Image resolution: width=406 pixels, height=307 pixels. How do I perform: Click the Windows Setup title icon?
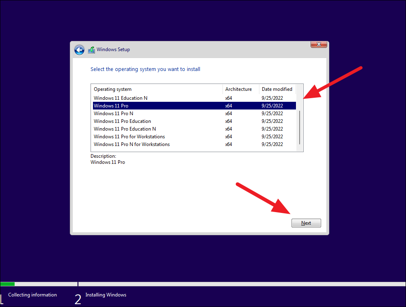[x=91, y=49]
